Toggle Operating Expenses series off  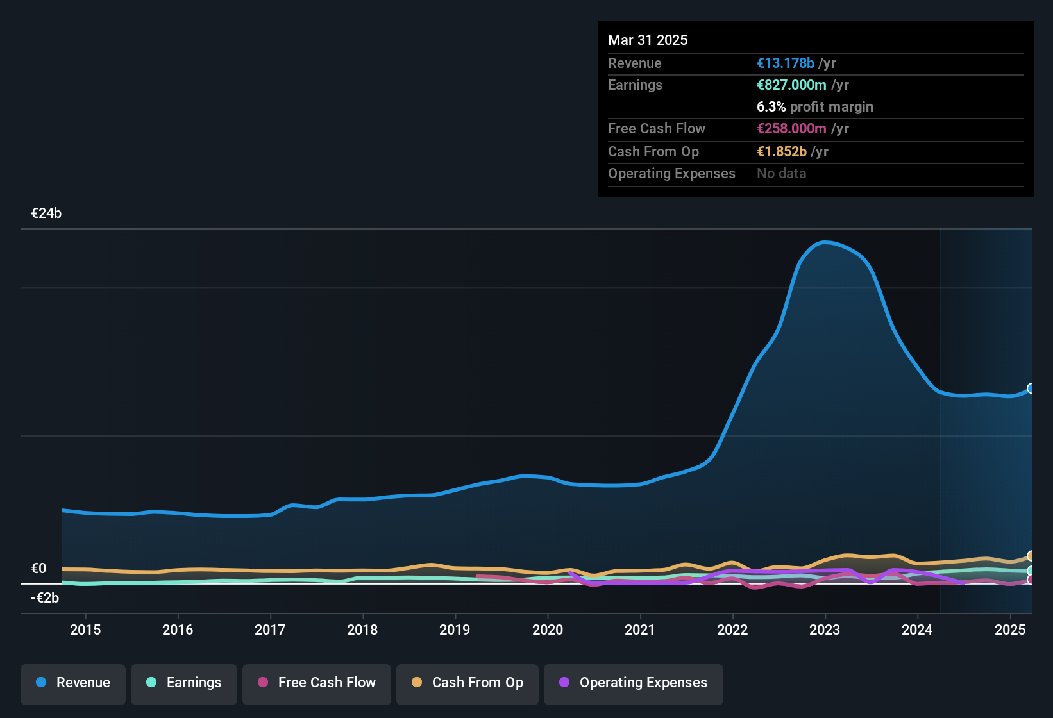(x=633, y=683)
